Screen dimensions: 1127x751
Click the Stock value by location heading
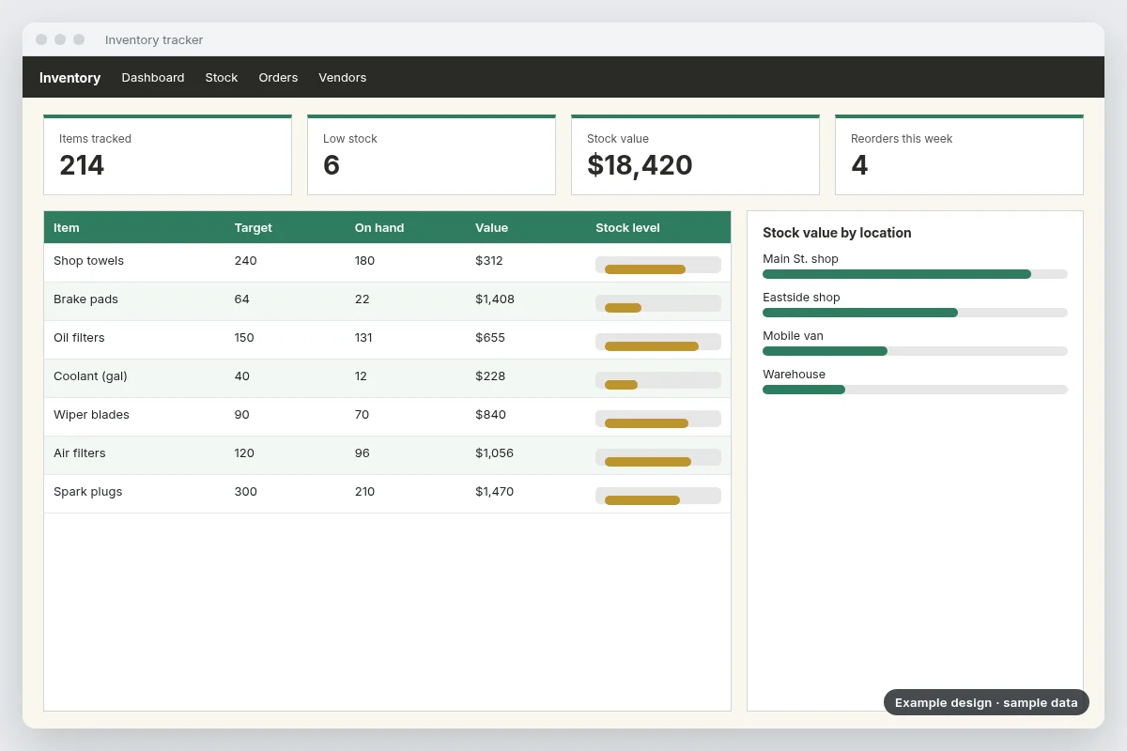(837, 233)
